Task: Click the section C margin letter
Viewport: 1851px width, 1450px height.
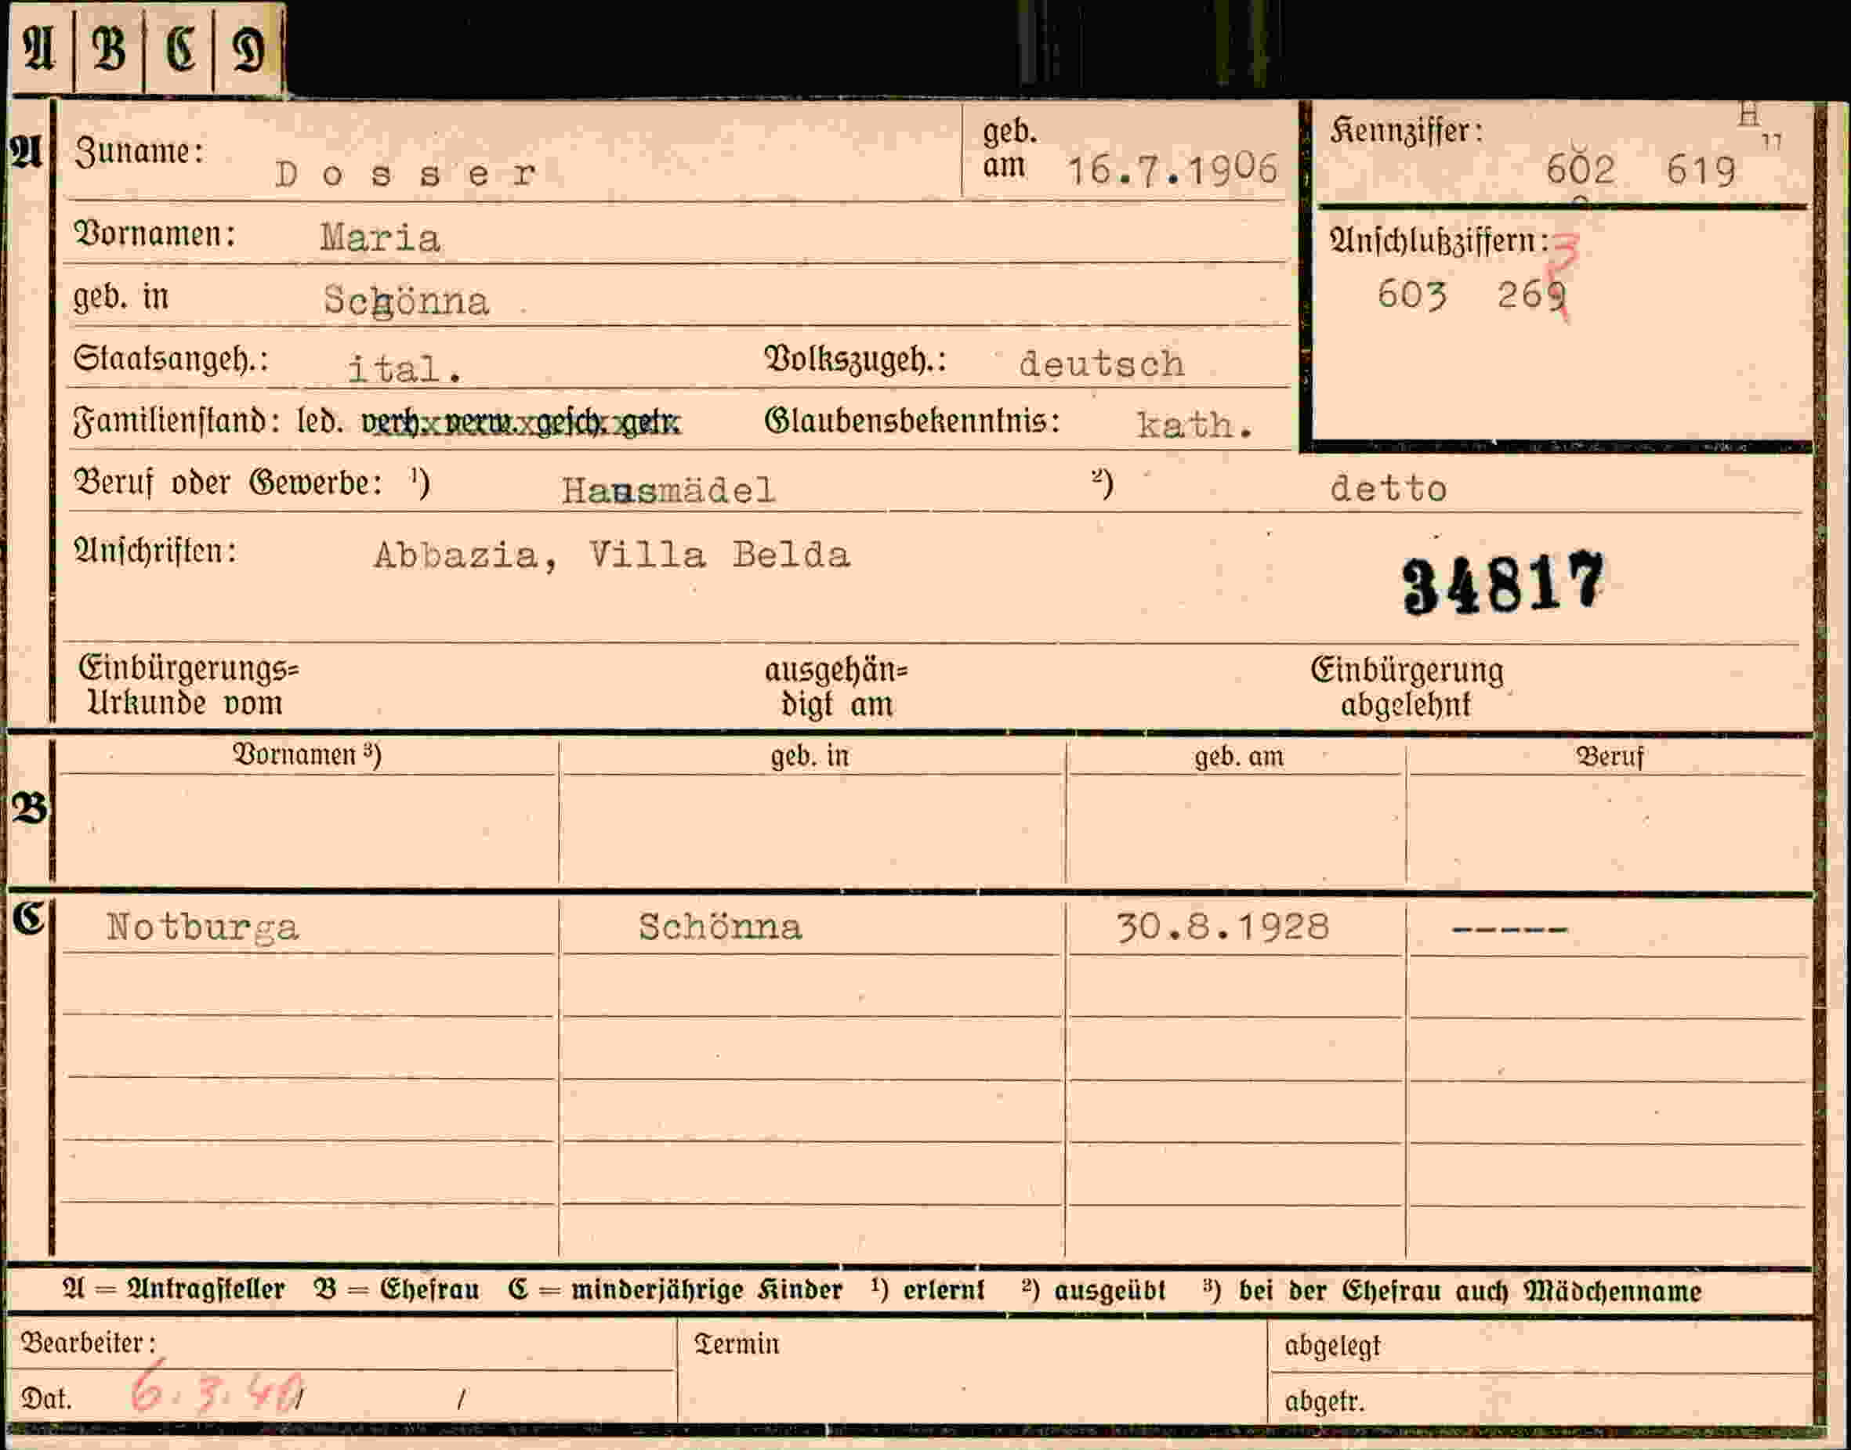Action: (x=28, y=918)
